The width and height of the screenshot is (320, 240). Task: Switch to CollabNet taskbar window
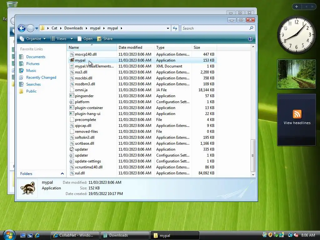(x=75, y=235)
